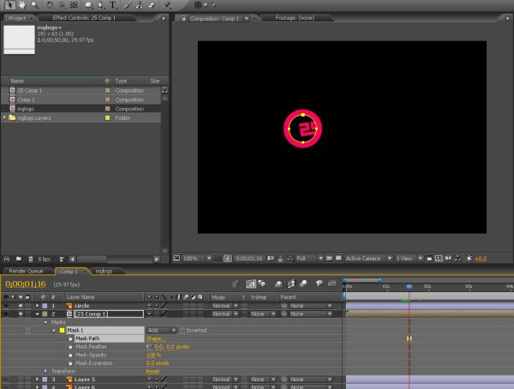Viewport: 514px width, 389px height.
Task: Toggle the motion blur enable button in timeline
Action: point(303,284)
